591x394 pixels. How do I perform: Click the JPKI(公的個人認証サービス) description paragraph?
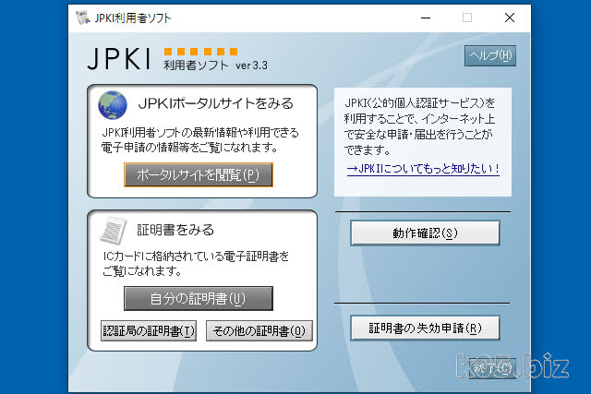coord(420,126)
